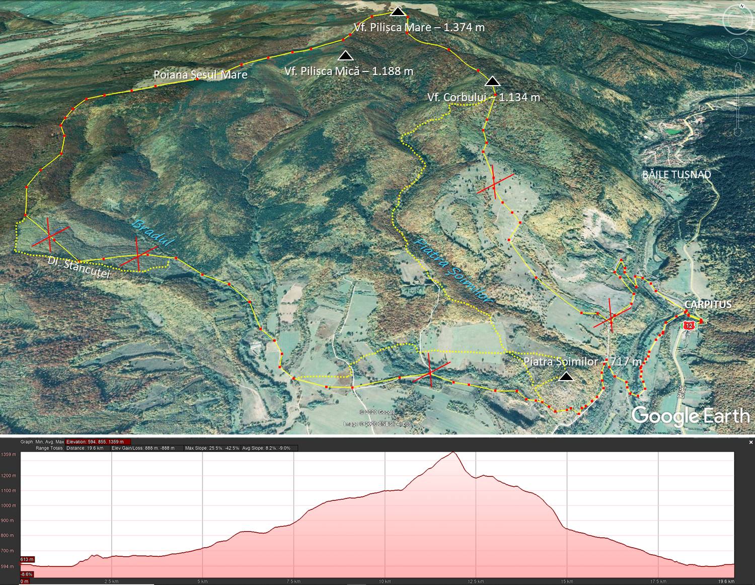Click the Google Earth logo watermark
The height and width of the screenshot is (585, 755).
tap(690, 416)
